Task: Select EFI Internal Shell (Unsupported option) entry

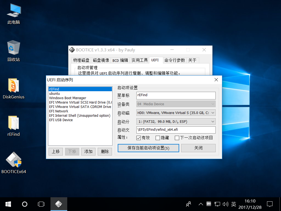Action: tap(80, 116)
